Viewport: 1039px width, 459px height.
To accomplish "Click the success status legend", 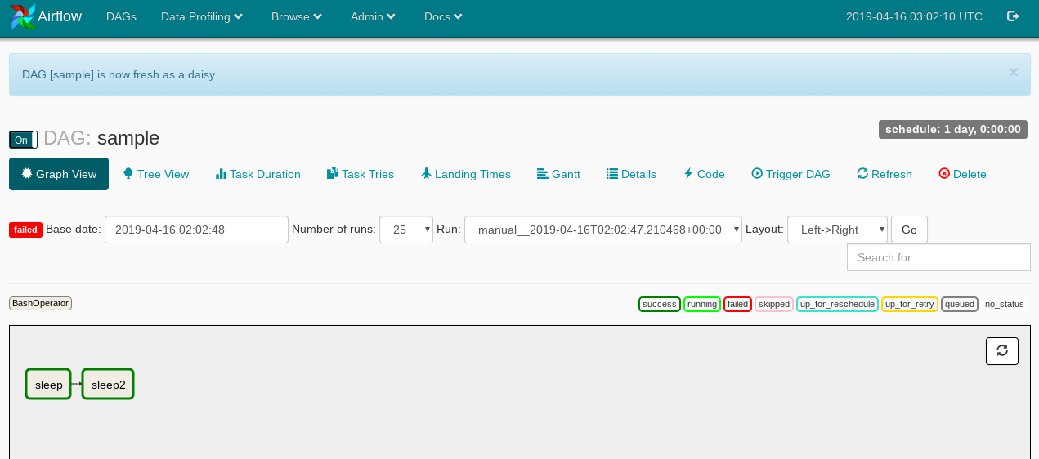I will coord(660,304).
